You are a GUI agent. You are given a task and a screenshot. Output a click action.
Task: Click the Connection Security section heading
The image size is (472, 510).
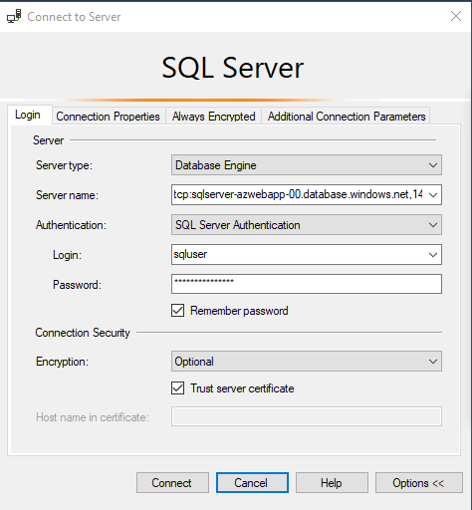click(x=83, y=333)
